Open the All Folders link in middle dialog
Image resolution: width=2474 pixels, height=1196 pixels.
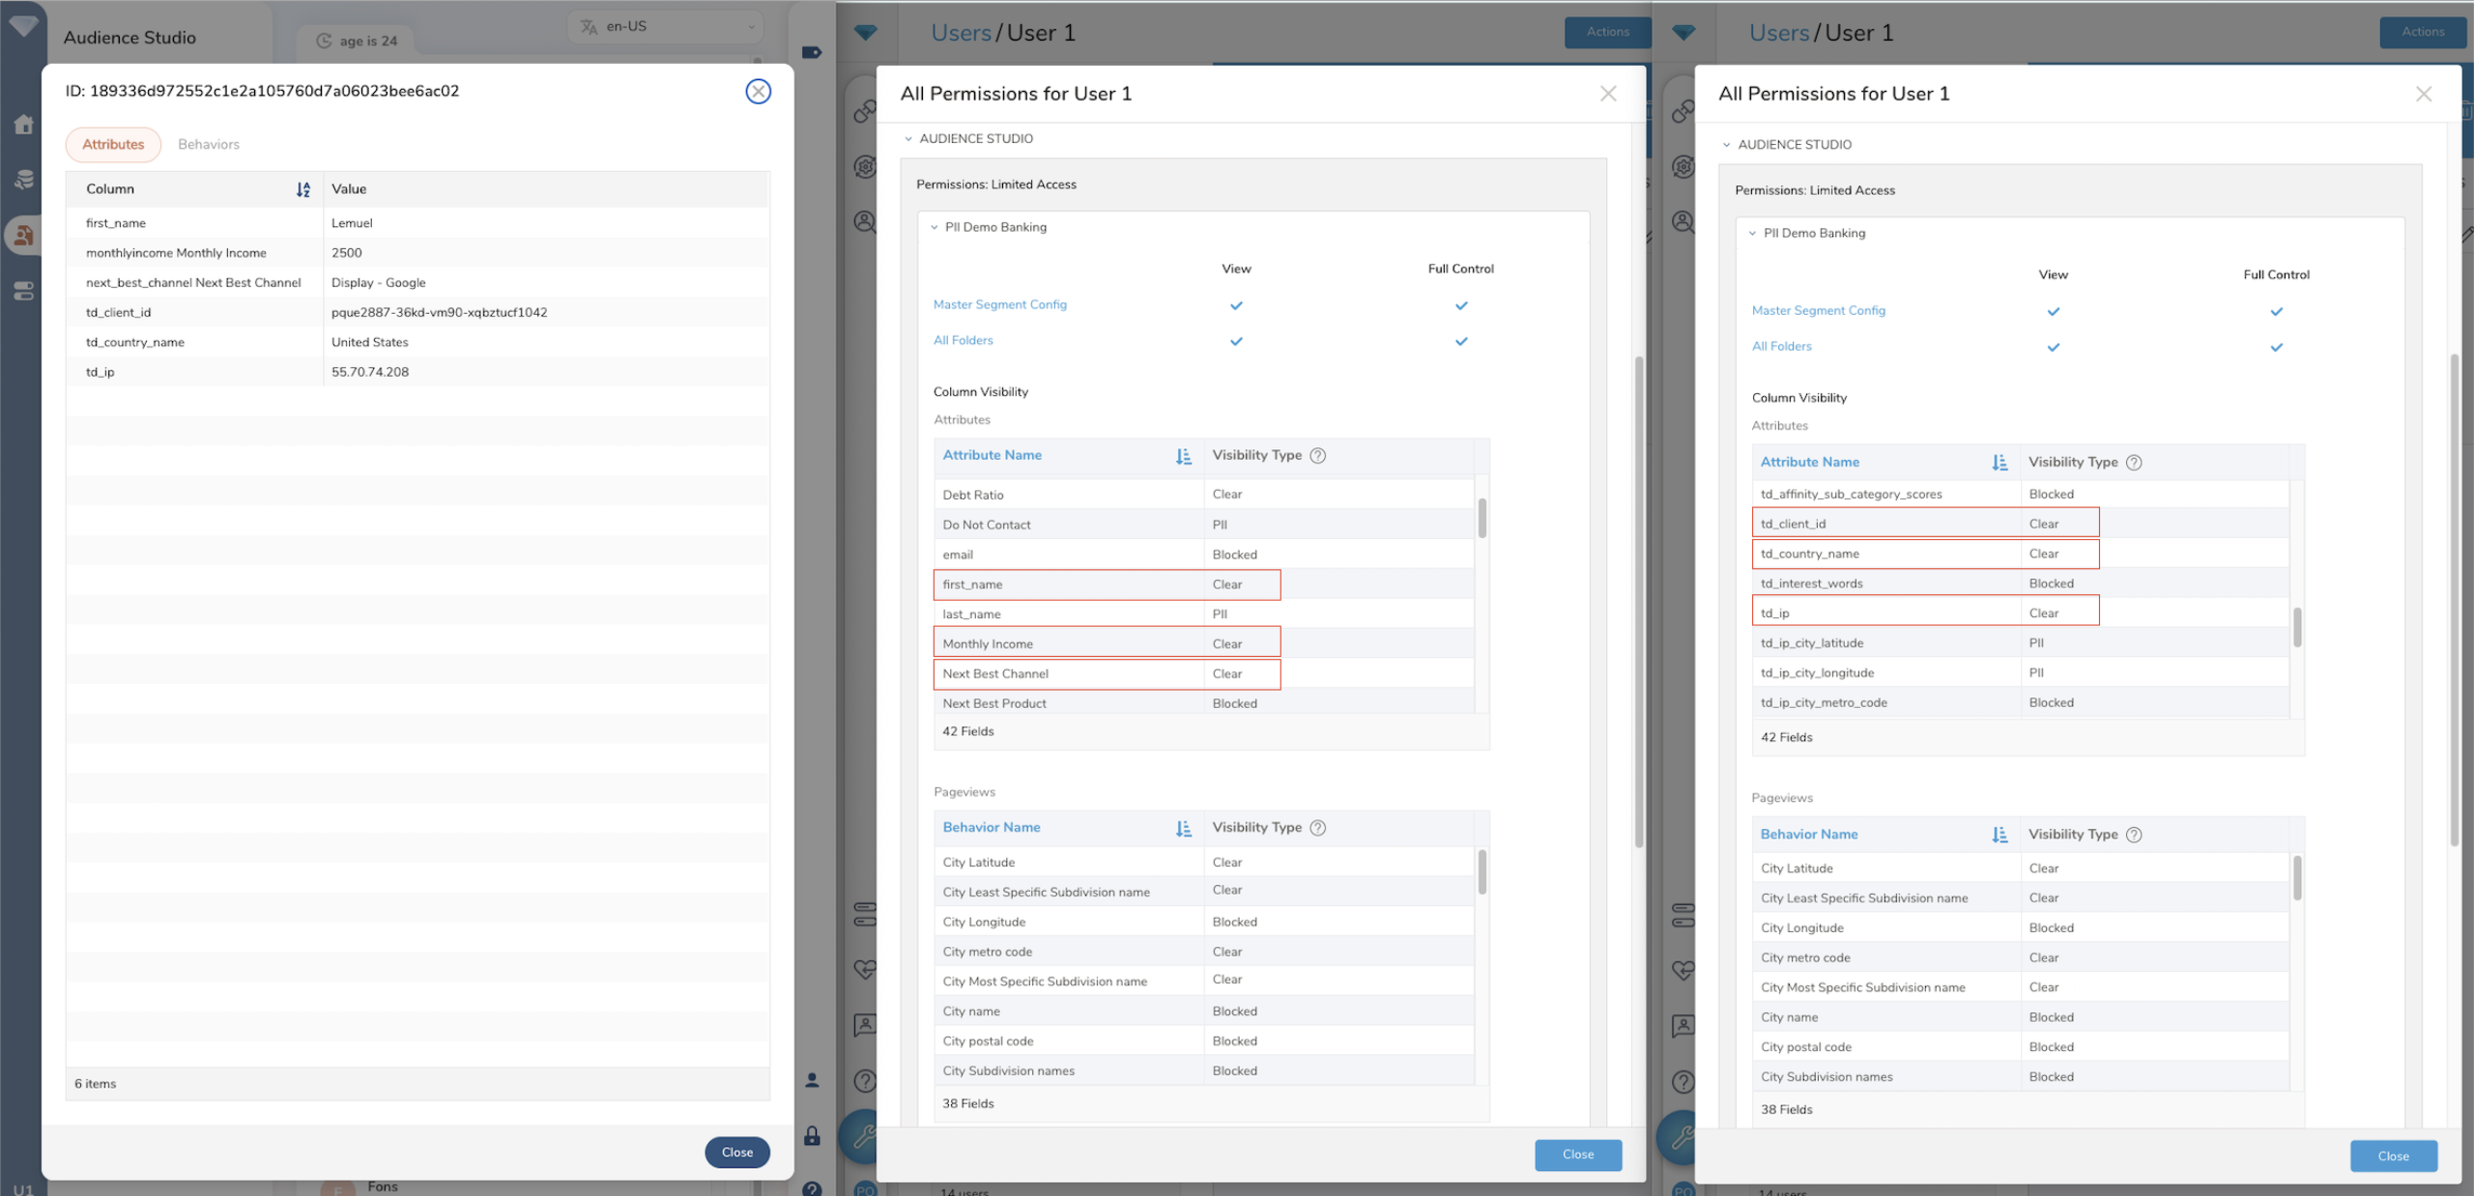[x=963, y=340]
